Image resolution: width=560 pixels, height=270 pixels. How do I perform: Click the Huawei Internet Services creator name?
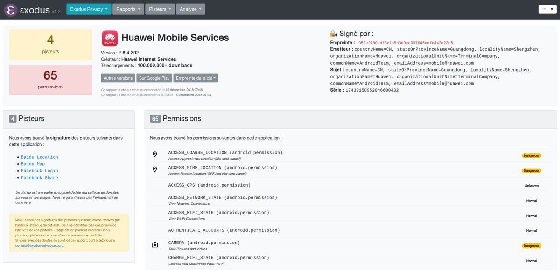click(148, 59)
